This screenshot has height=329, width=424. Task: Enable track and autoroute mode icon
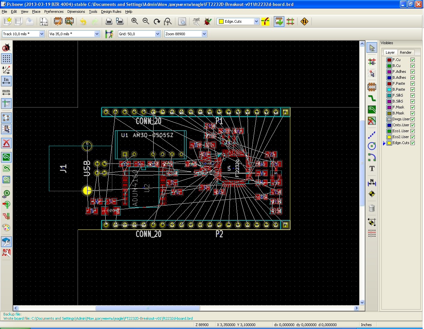point(291,21)
